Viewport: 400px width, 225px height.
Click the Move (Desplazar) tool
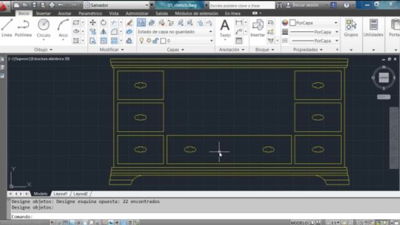(x=93, y=22)
